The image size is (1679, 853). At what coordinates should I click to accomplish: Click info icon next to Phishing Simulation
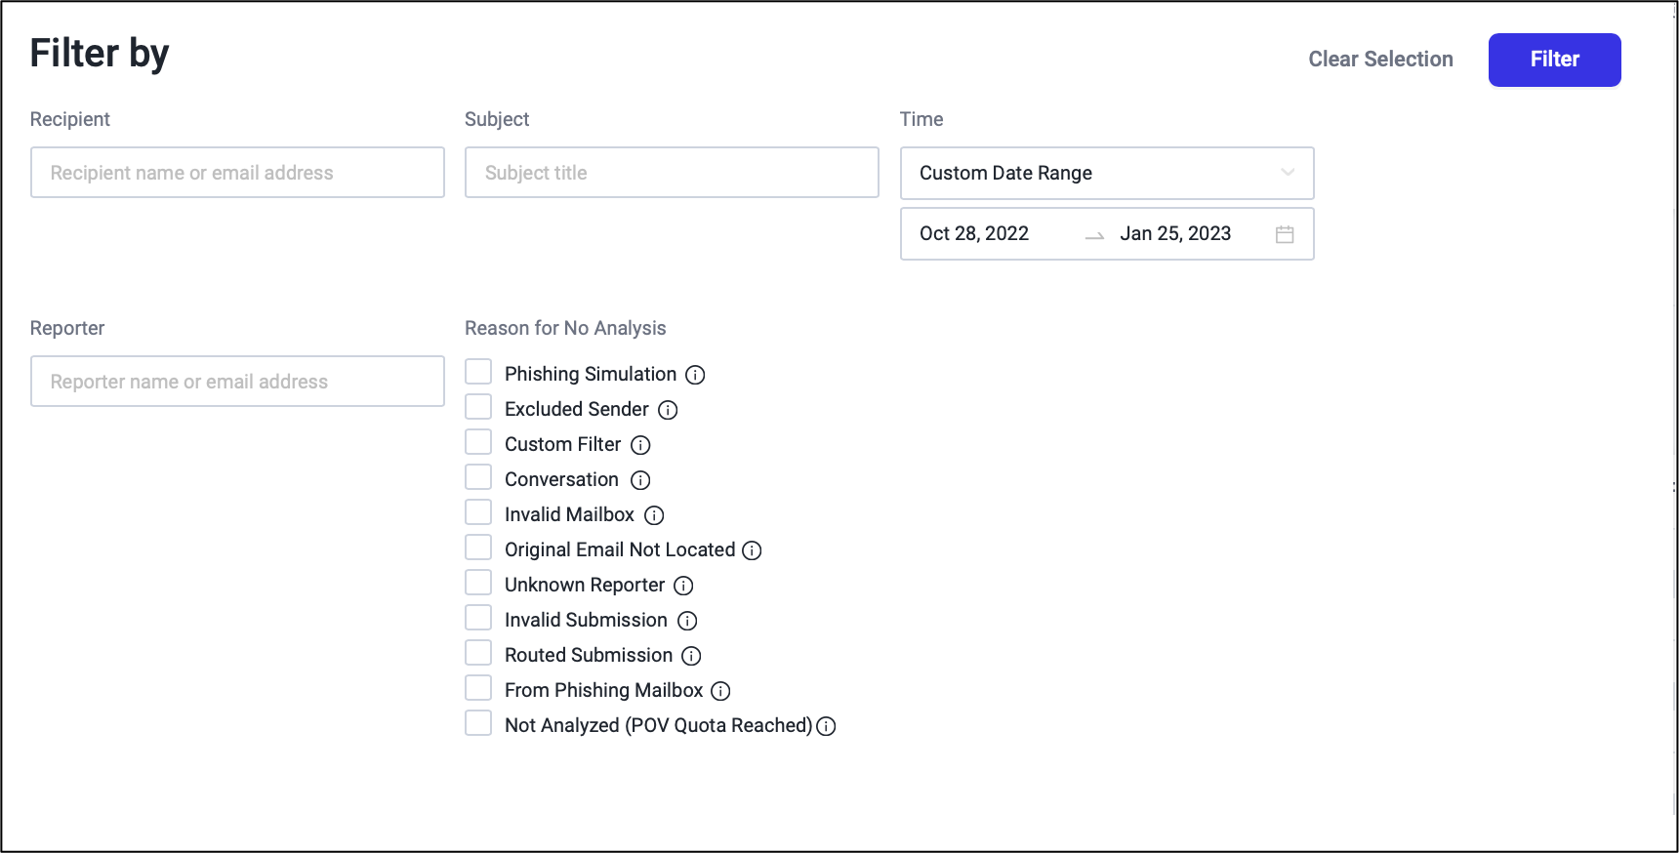click(695, 375)
